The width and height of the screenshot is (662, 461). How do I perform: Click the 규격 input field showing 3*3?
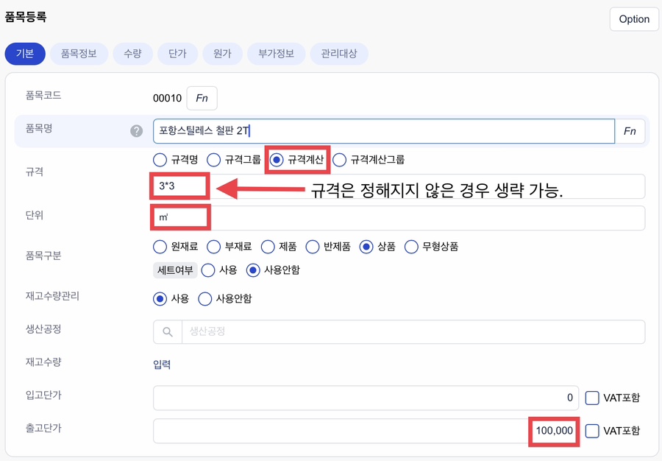coord(399,186)
